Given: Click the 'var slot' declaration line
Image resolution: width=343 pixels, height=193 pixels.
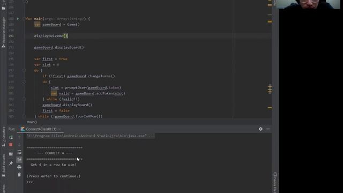Looking at the screenshot, I should 47,65.
